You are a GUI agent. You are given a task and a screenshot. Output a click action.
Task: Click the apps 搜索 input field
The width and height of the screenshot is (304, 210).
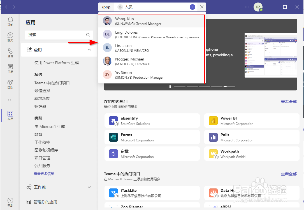pos(59,35)
